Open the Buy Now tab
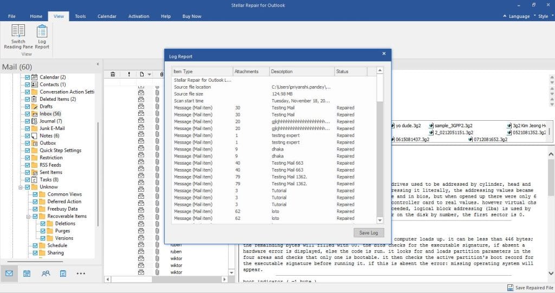 (x=192, y=16)
